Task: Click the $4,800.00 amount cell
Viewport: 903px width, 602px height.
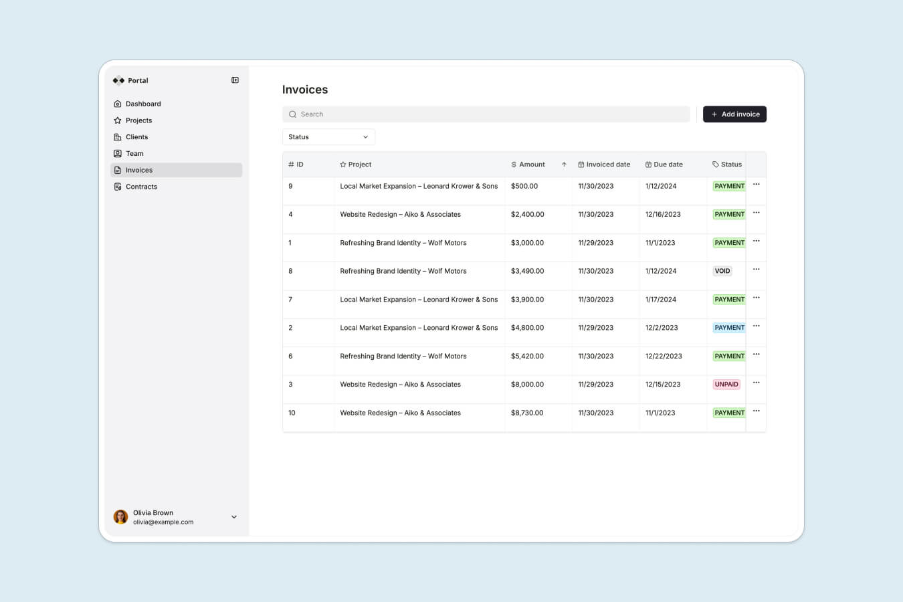Action: [528, 328]
